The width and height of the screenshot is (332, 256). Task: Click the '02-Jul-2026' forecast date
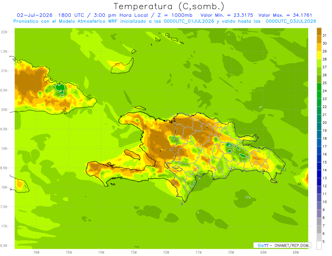click(35, 15)
